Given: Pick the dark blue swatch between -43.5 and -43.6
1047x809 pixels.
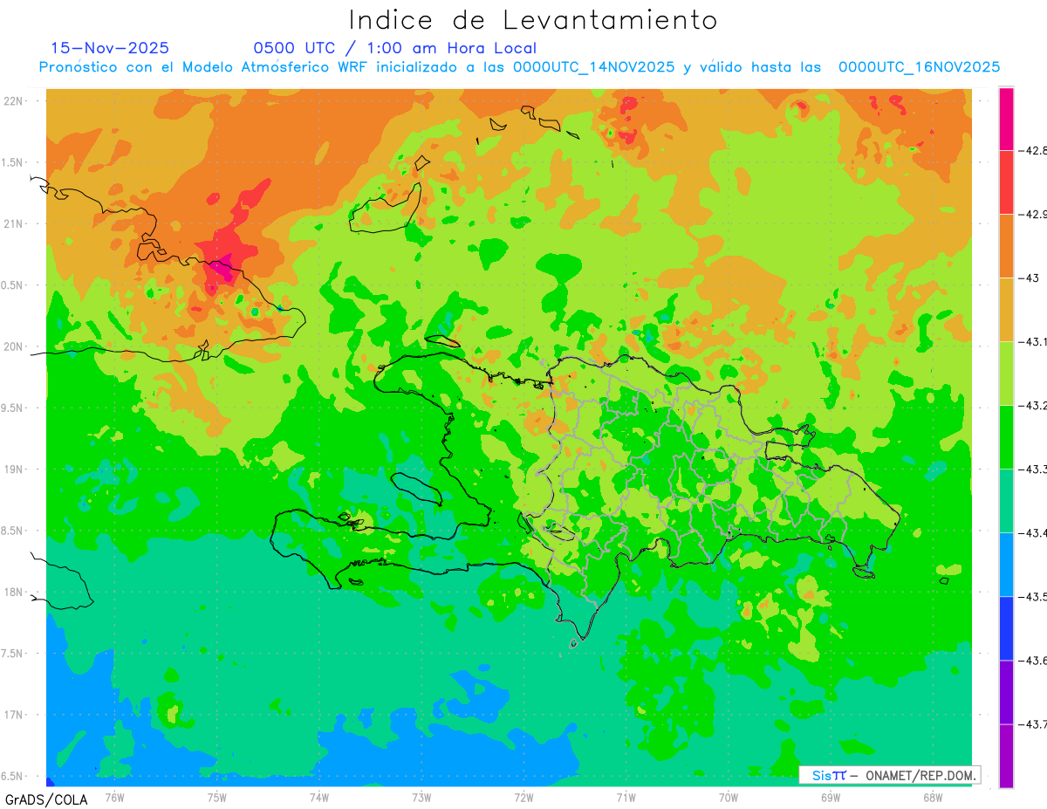Looking at the screenshot, I should pyautogui.click(x=1006, y=628).
